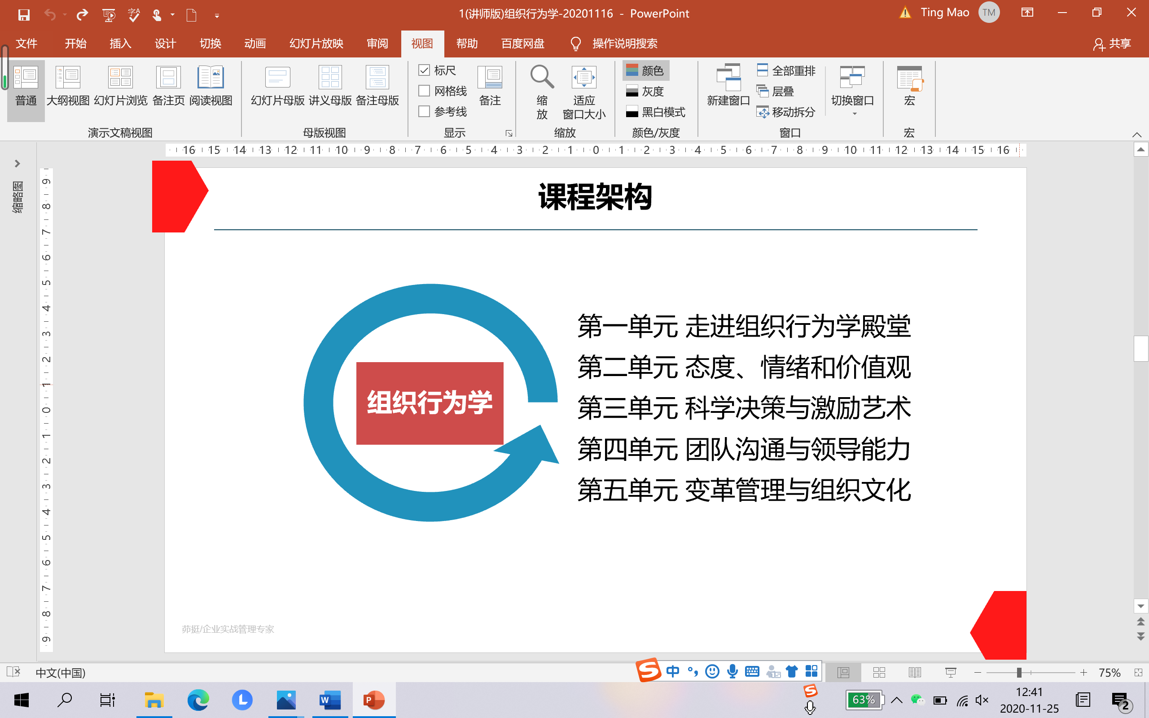Click the 75% zoom level
This screenshot has width=1149, height=718.
[x=1109, y=672]
